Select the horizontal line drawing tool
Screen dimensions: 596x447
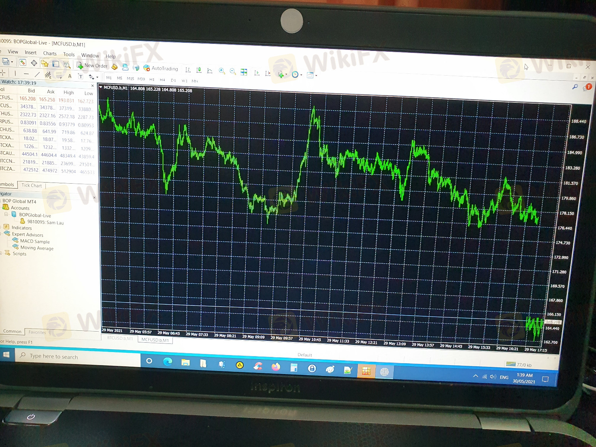coord(26,74)
